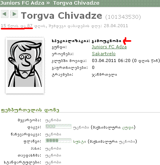This screenshot has width=160, height=165.
Task: Open Sakartvelo nationality link
Action: click(x=104, y=54)
